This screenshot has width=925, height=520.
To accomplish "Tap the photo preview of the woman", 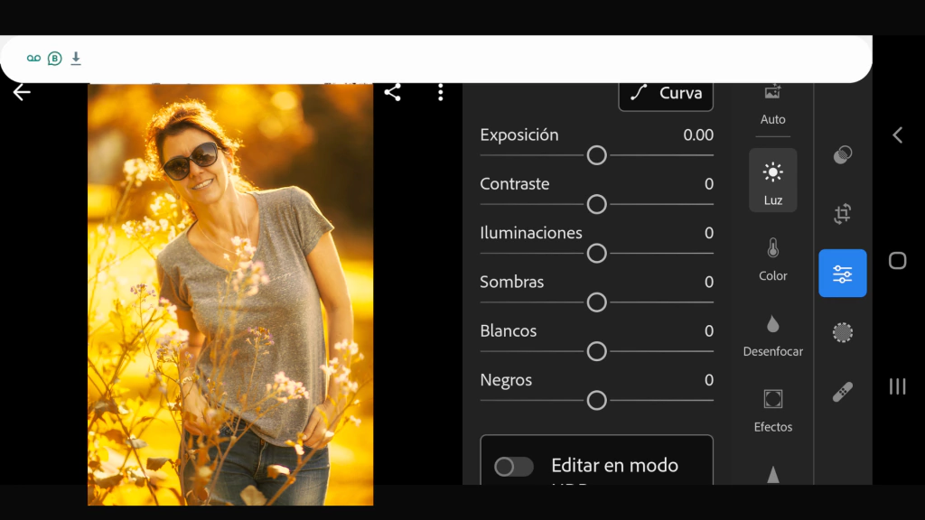I will coord(230,293).
